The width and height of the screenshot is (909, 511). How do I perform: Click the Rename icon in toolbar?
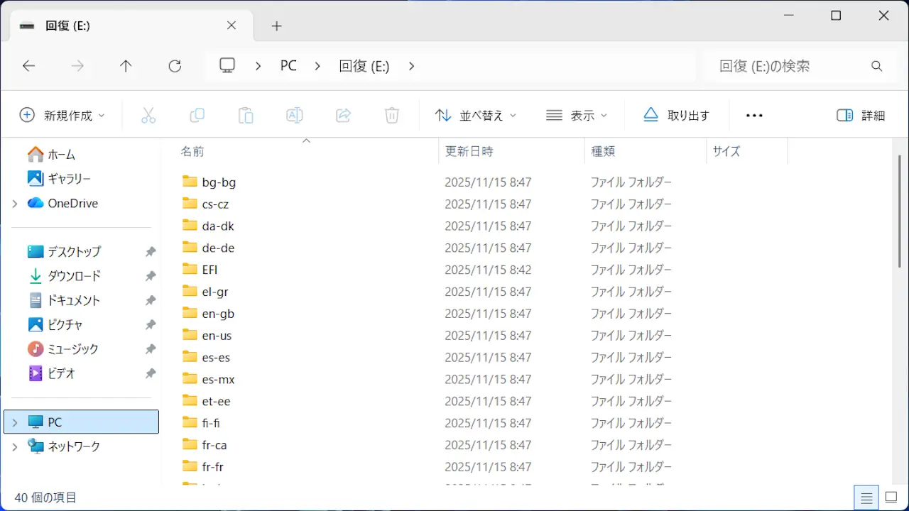pos(294,115)
